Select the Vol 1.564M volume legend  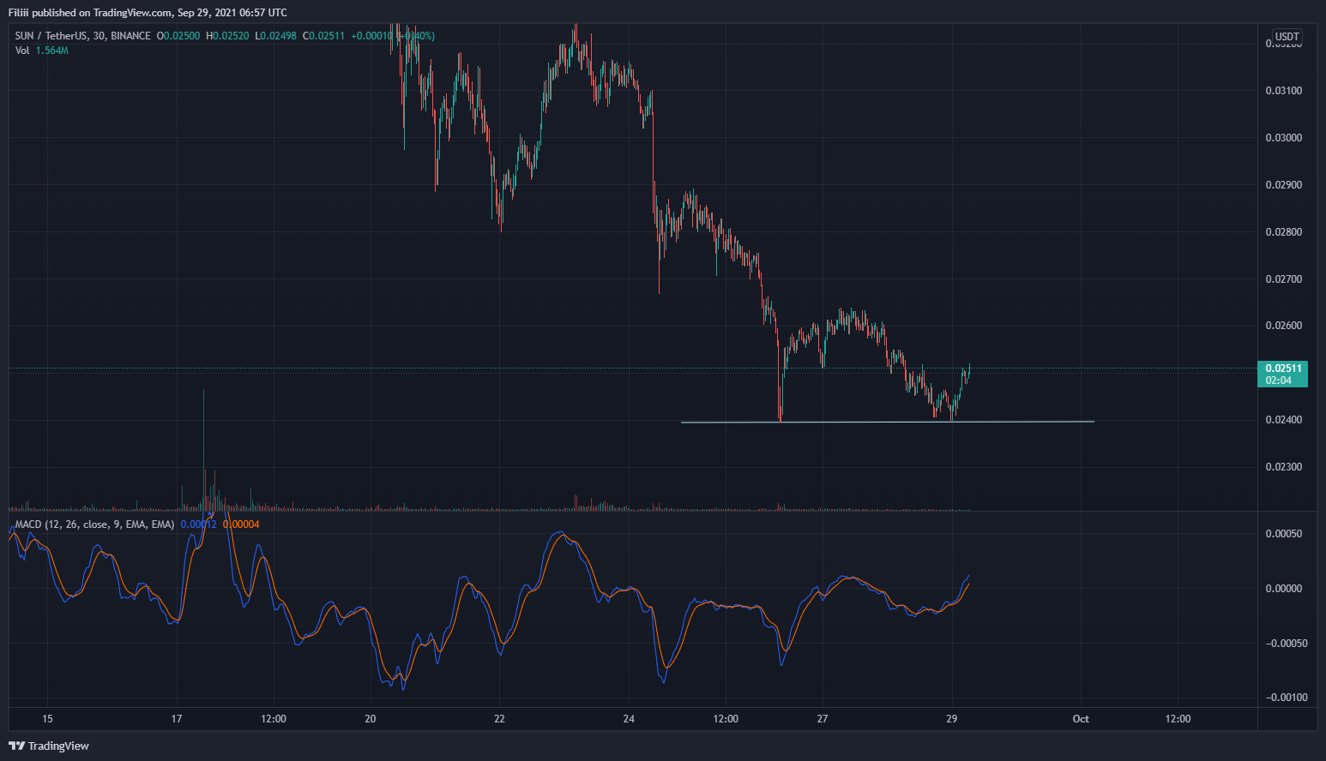pyautogui.click(x=42, y=51)
